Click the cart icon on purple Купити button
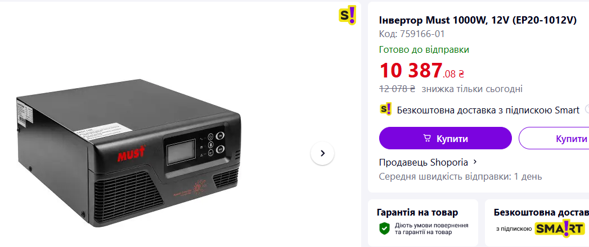Image resolution: width=589 pixels, height=247 pixels. click(x=427, y=138)
